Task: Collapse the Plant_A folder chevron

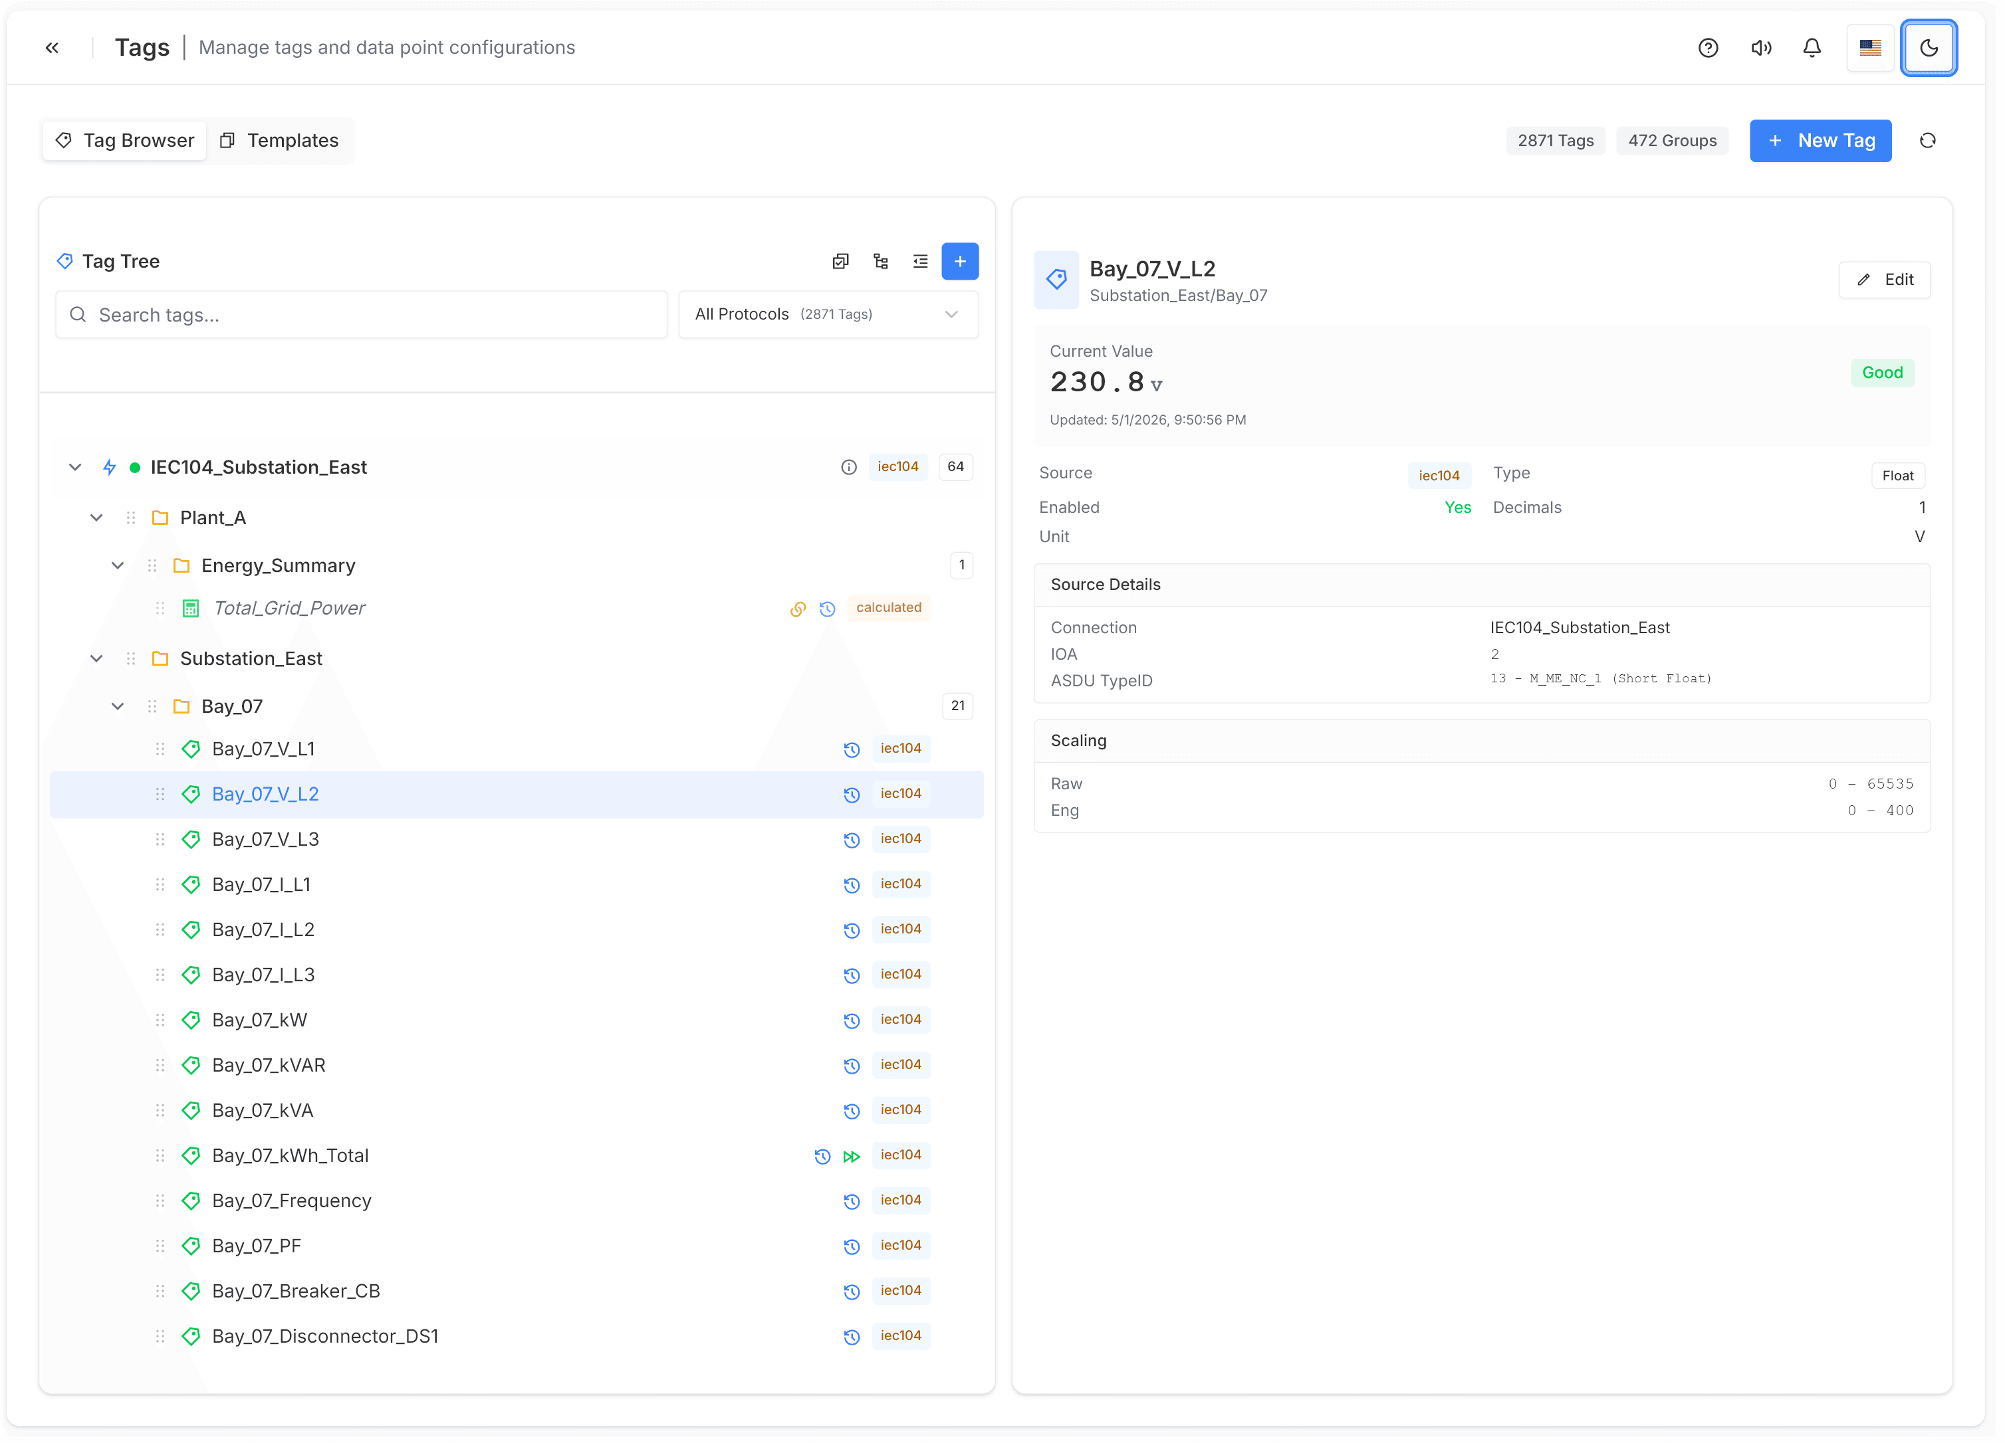Action: point(96,519)
